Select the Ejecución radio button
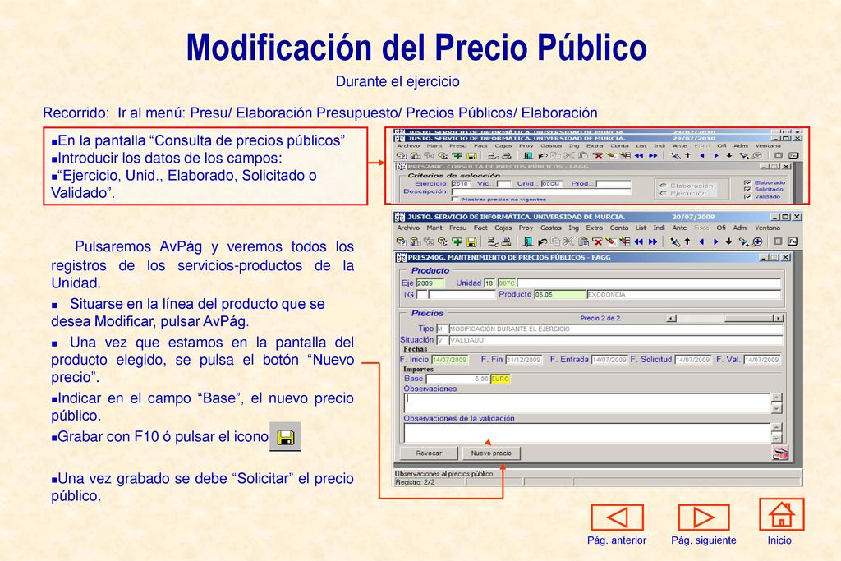Viewport: 841px width, 561px height. pyautogui.click(x=663, y=193)
